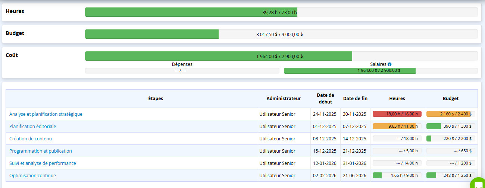Click the Dépenses progress bar showing --- / ---

pos(182,71)
